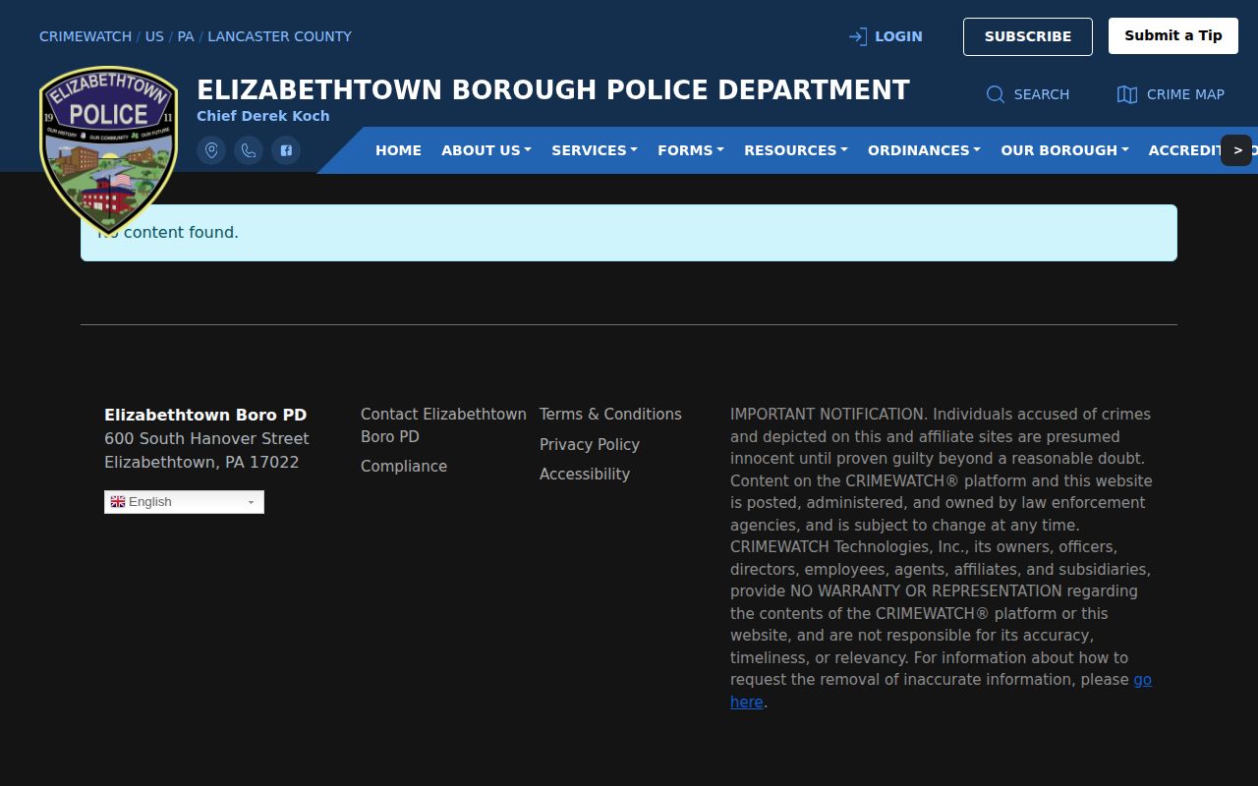Open Contact Elizabethtown Boro PD link
The width and height of the screenshot is (1258, 786).
[443, 425]
